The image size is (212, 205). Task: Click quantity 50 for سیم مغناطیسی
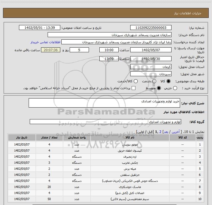point(49,199)
